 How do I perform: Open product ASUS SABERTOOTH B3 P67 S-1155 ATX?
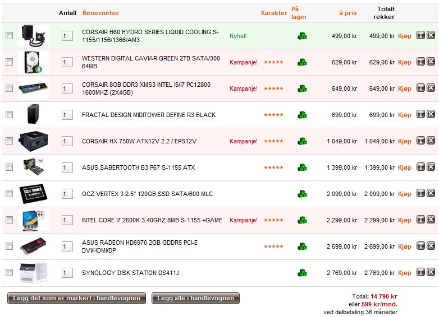tap(138, 167)
